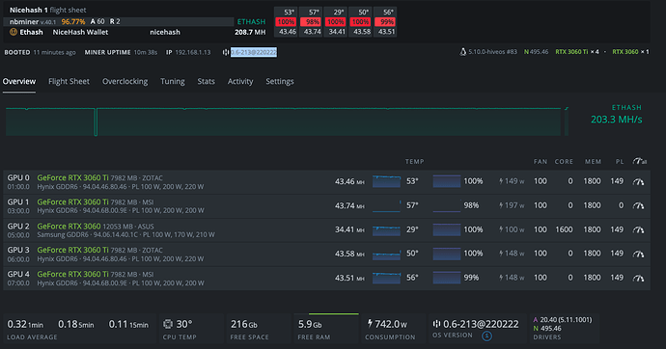Click the GPU 2 fan speed bar
Screen dimensions: 666x349
[446, 229]
